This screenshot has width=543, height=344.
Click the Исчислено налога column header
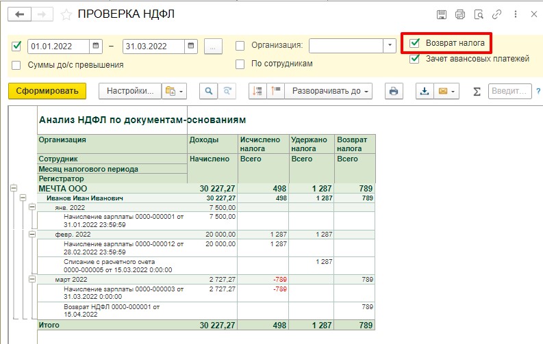point(263,144)
